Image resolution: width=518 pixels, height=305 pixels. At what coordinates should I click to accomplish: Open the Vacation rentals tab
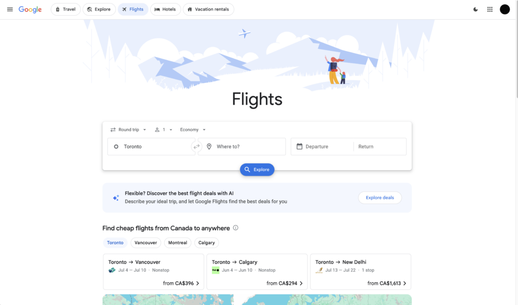[x=208, y=9]
